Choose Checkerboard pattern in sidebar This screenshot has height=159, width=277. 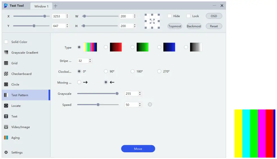(x=26, y=74)
